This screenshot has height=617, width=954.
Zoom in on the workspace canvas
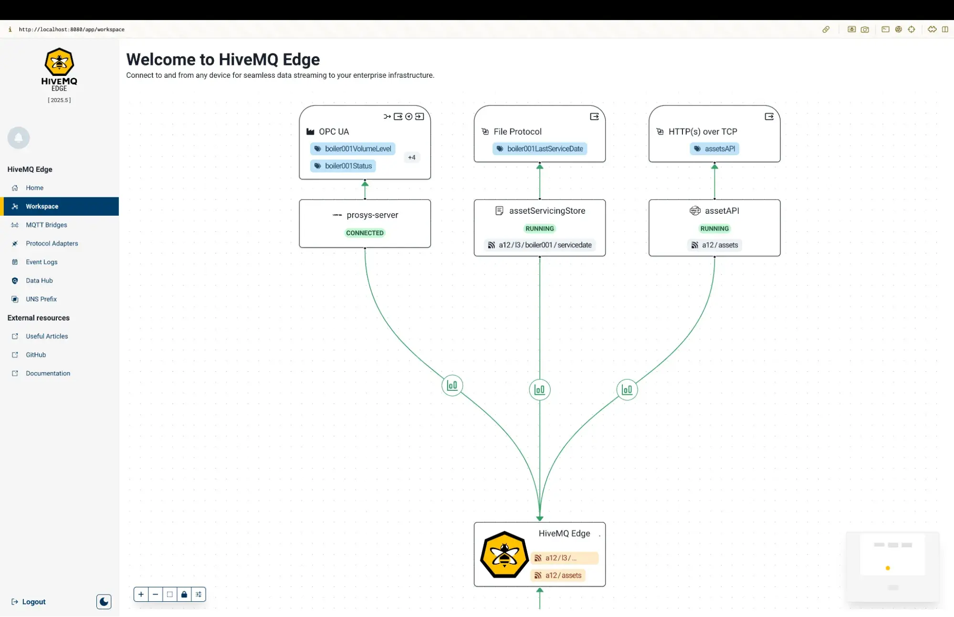(x=141, y=595)
